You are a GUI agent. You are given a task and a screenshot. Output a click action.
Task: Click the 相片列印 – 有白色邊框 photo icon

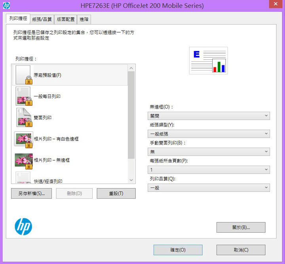[x=24, y=139]
